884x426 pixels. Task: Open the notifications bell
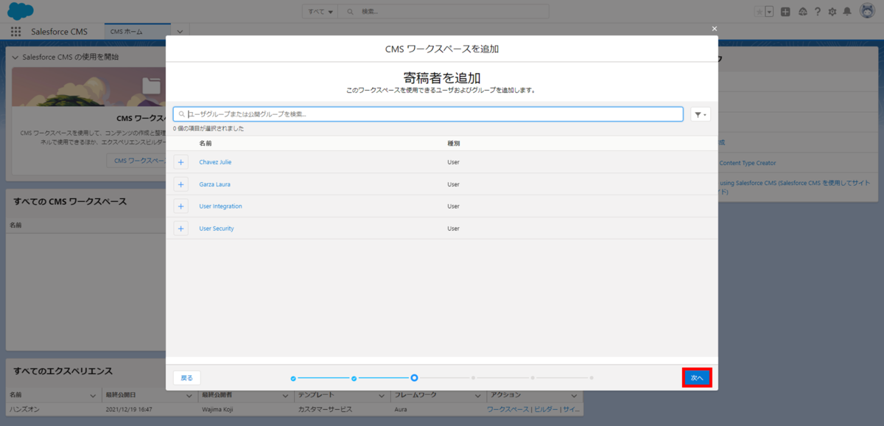coord(847,12)
